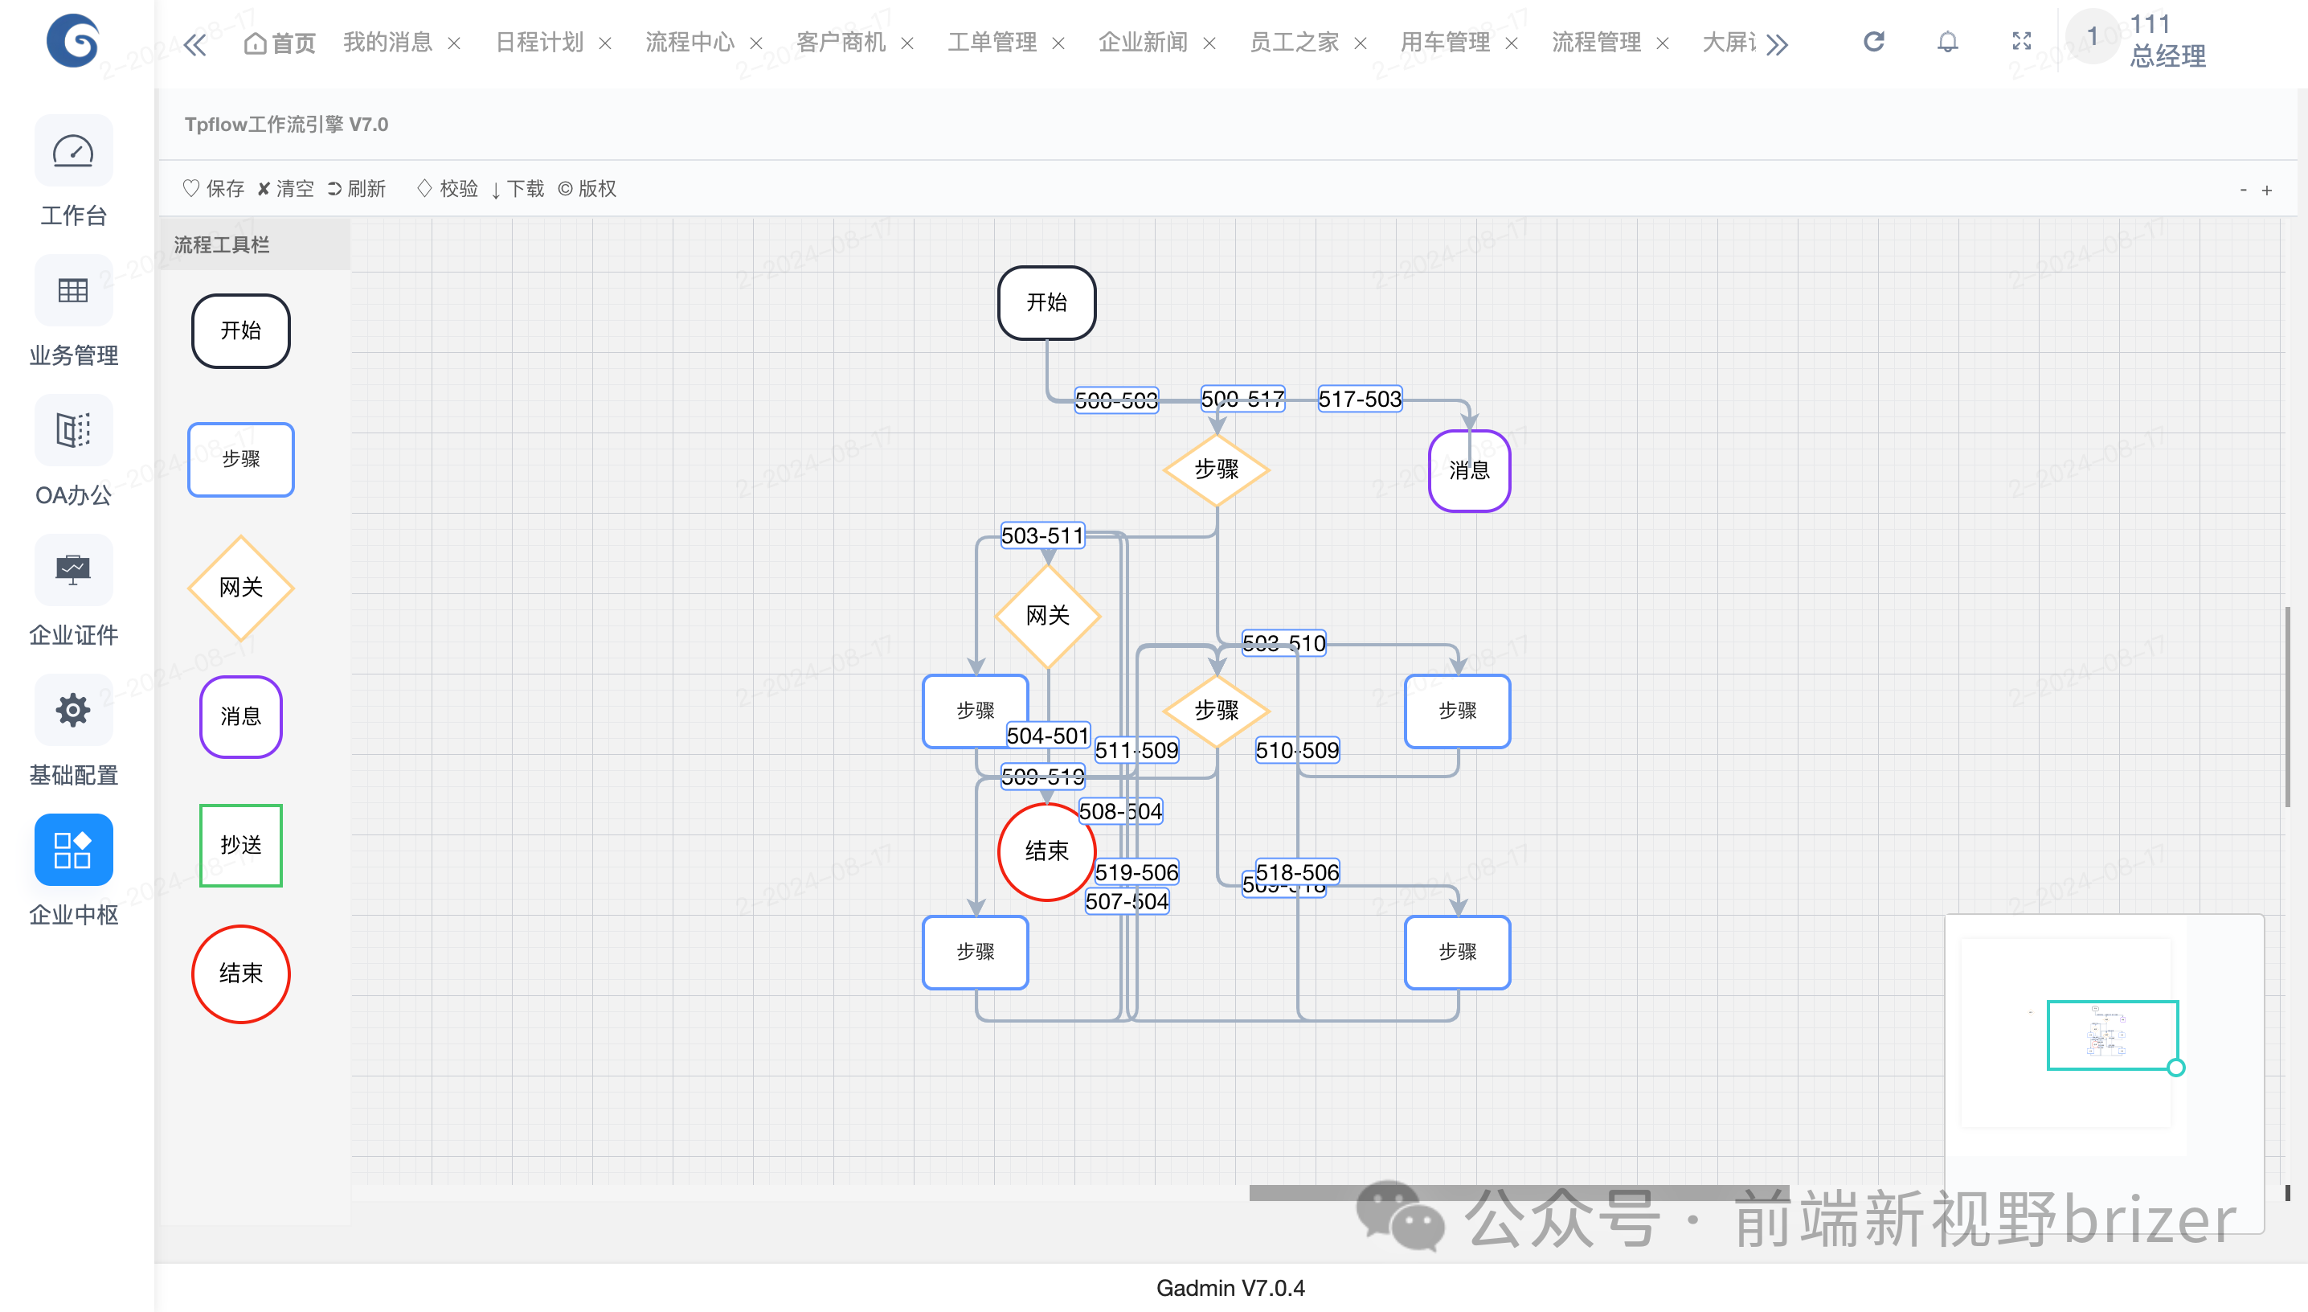Open the notification bell icon
Viewport: 2308px width, 1312px height.
1948,42
